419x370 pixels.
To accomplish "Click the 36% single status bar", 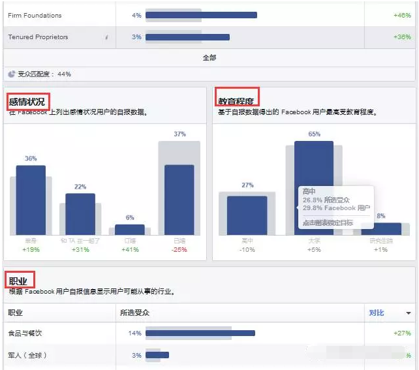I will [31, 200].
